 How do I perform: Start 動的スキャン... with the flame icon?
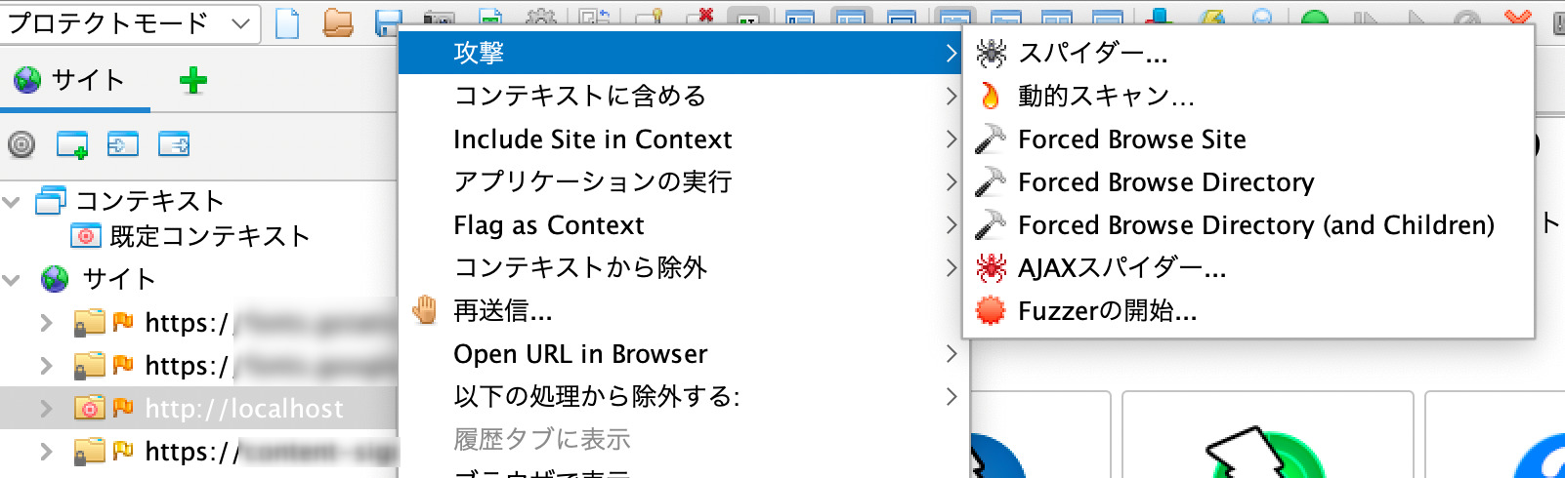point(1248,96)
